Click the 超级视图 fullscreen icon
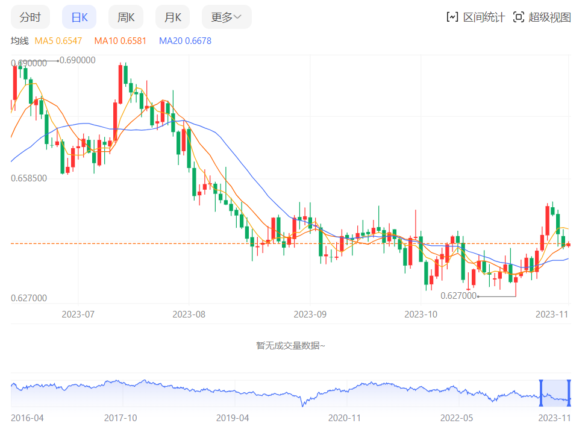This screenshot has height=438, width=585. coord(519,17)
